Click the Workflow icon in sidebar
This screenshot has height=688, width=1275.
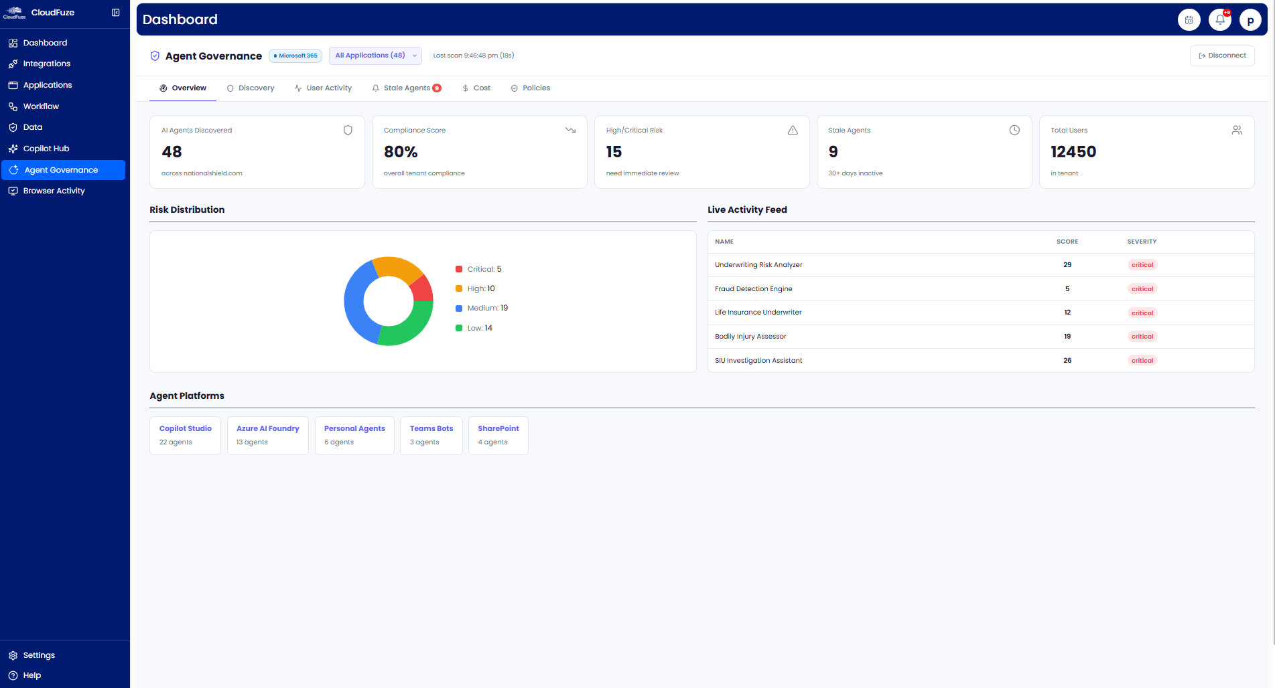[13, 106]
